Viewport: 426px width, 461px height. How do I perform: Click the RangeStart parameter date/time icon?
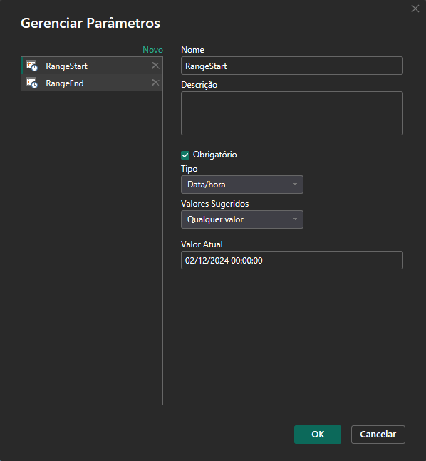tap(32, 66)
